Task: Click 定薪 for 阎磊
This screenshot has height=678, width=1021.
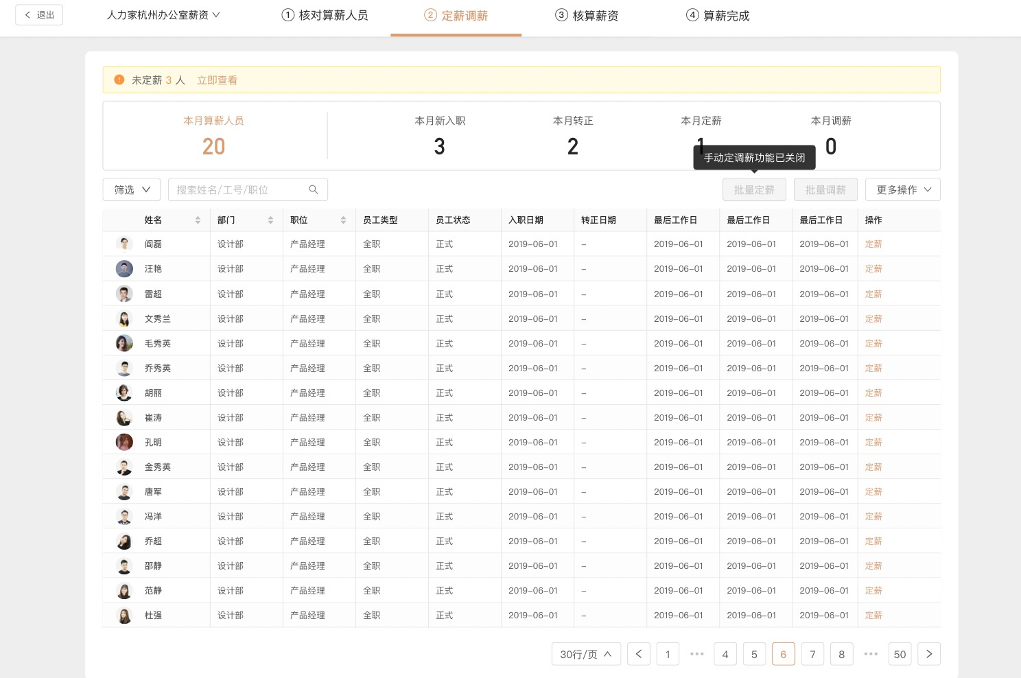Action: coord(873,244)
